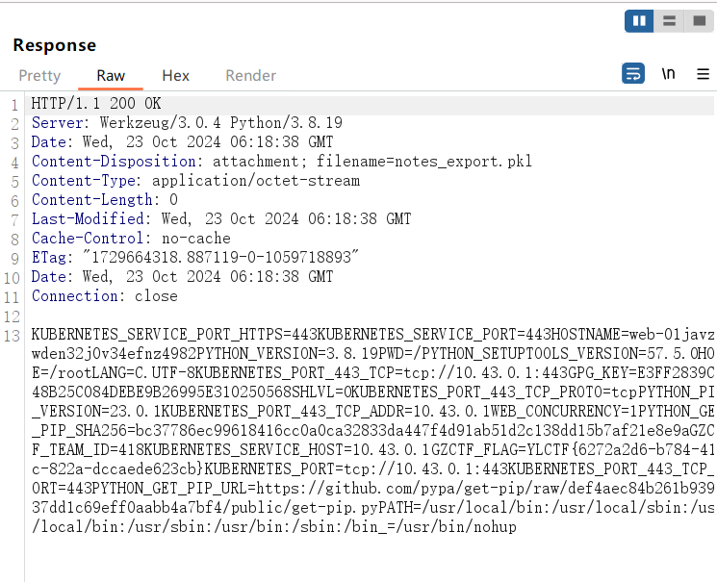Toggle word wrap for the response text
This screenshot has width=717, height=582.
coord(632,74)
